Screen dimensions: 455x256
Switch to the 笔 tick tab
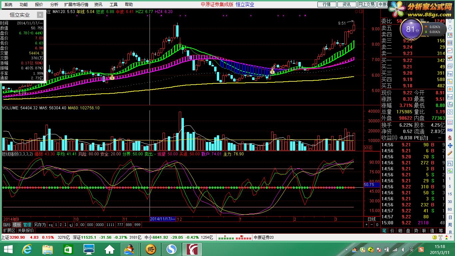[384, 231]
